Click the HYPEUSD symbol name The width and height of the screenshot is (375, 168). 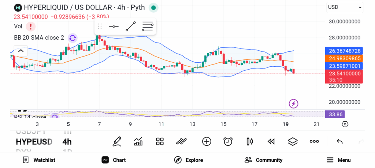(34, 142)
